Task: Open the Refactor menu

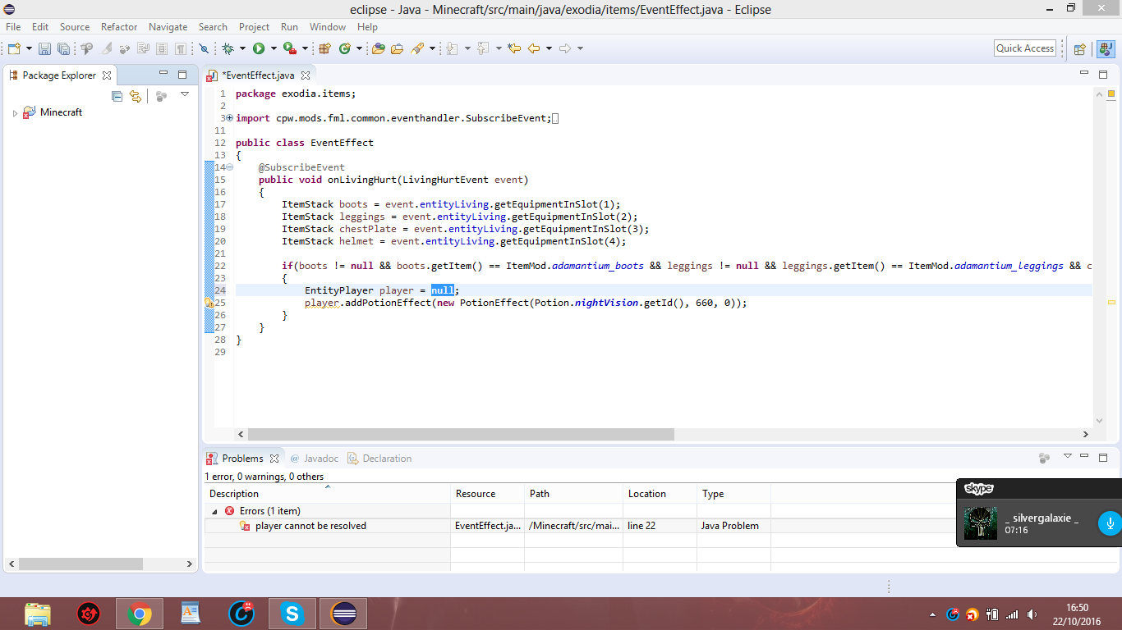Action: [119, 27]
